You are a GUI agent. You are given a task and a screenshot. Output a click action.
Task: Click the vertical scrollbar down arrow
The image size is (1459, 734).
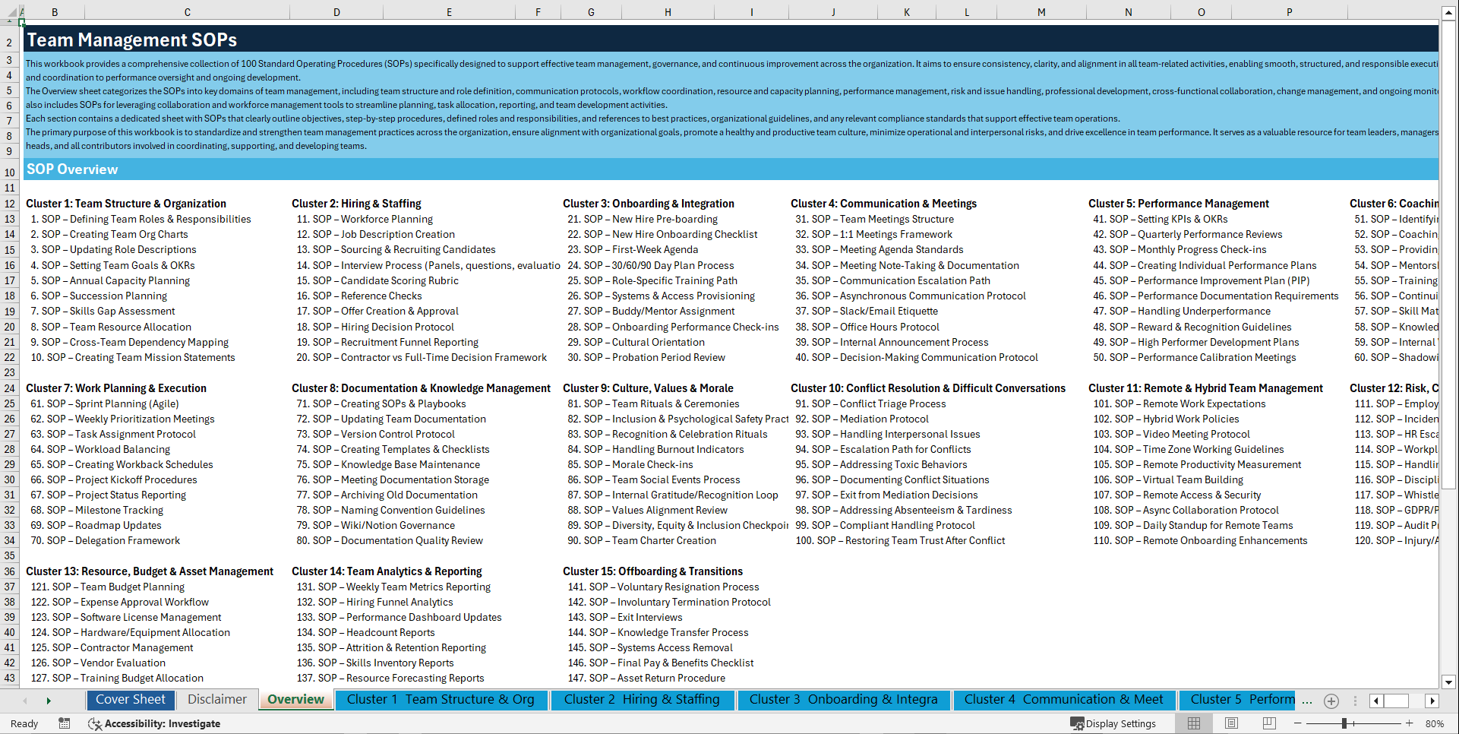[1449, 682]
